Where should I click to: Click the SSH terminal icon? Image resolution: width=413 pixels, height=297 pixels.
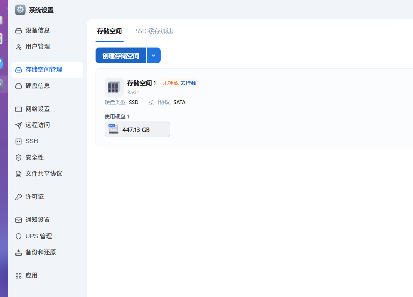pos(19,142)
